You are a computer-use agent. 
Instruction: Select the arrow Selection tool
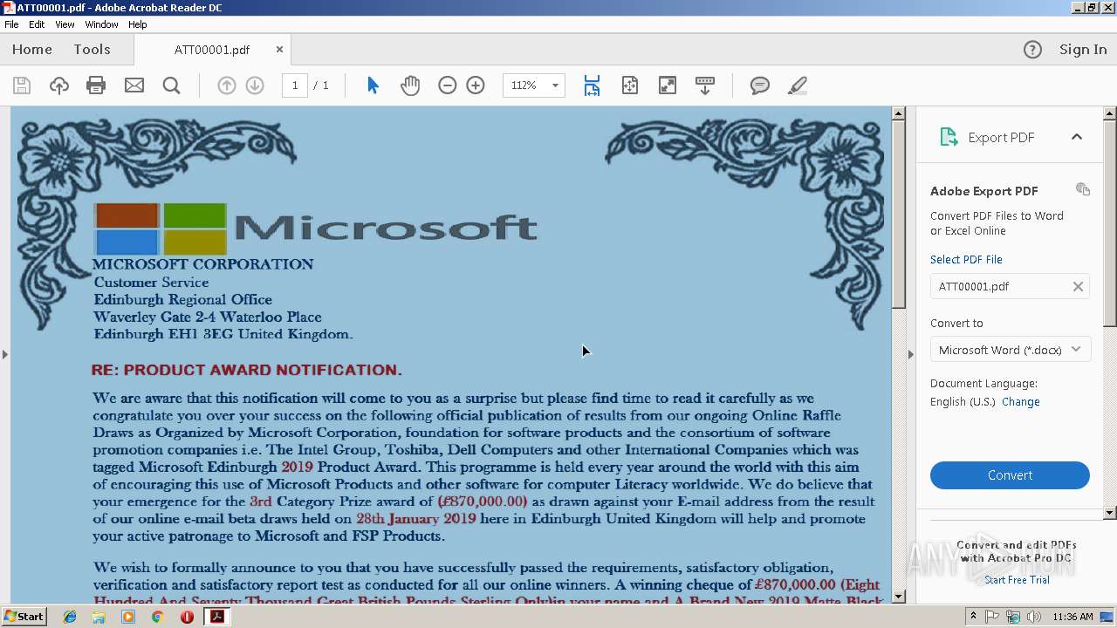click(x=373, y=85)
